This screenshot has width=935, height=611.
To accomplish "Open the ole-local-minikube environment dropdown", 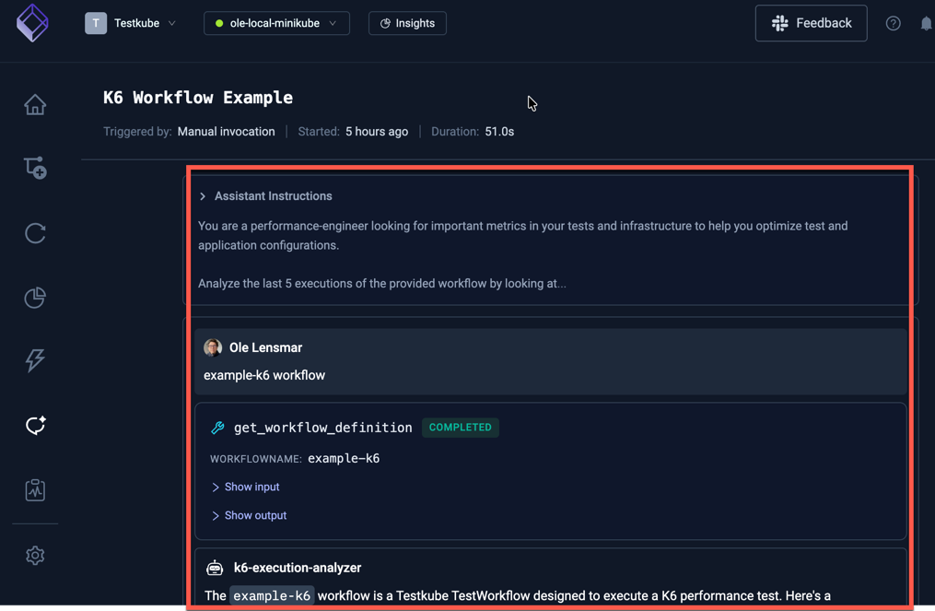I will (276, 23).
